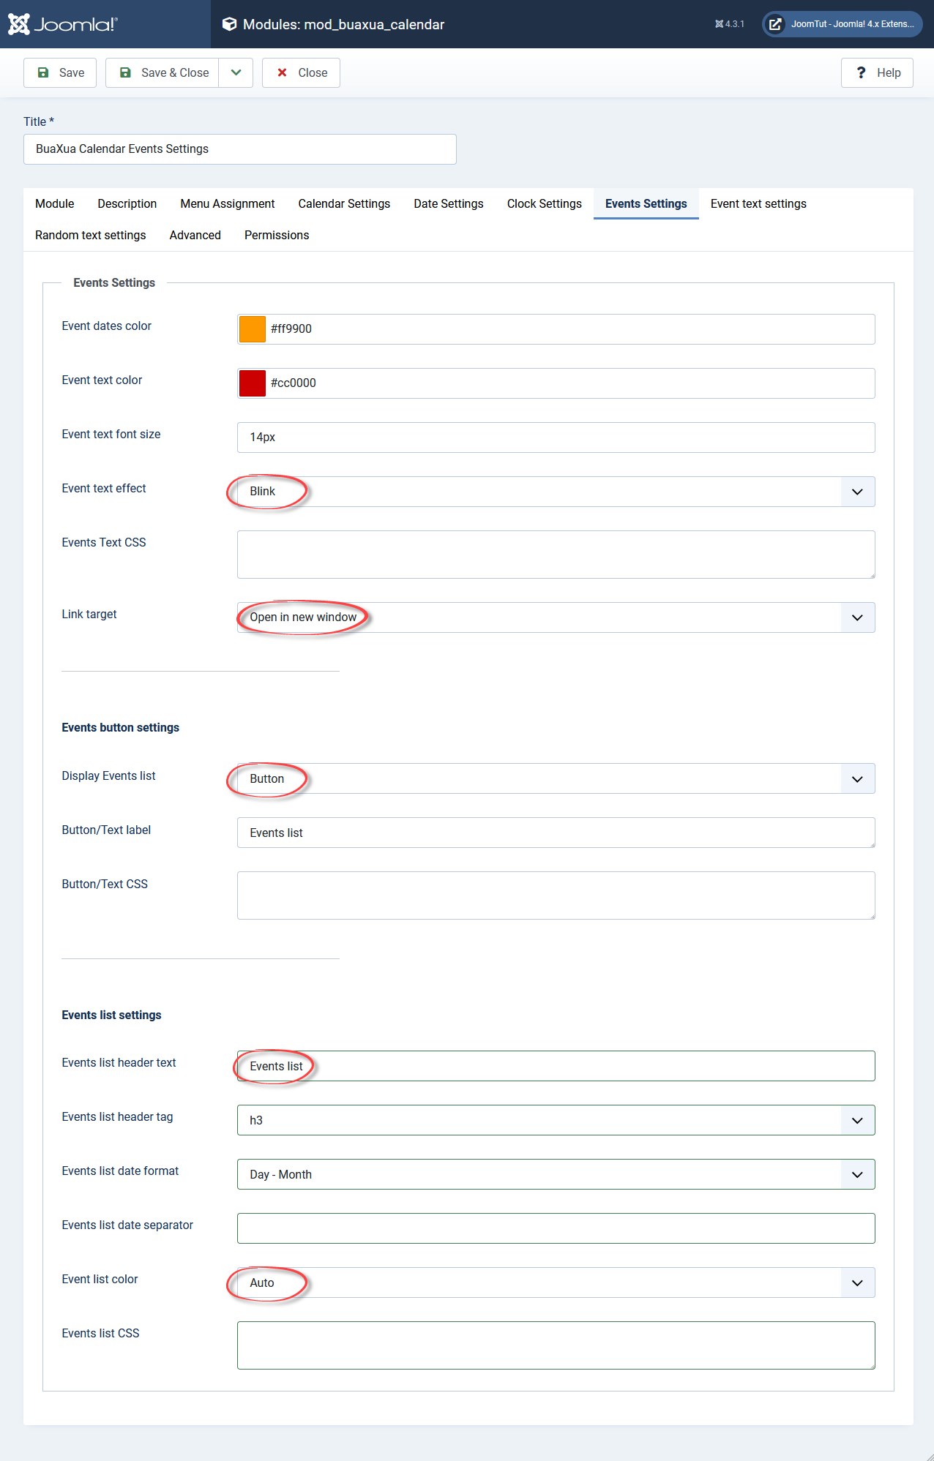Open the Event text settings tab

[x=758, y=203]
